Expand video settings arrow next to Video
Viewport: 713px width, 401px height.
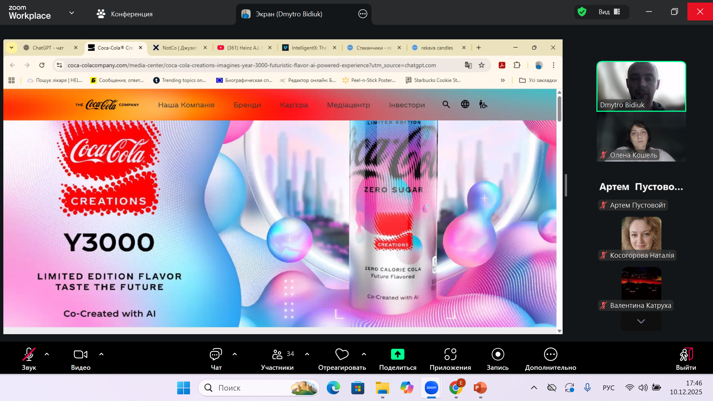101,354
